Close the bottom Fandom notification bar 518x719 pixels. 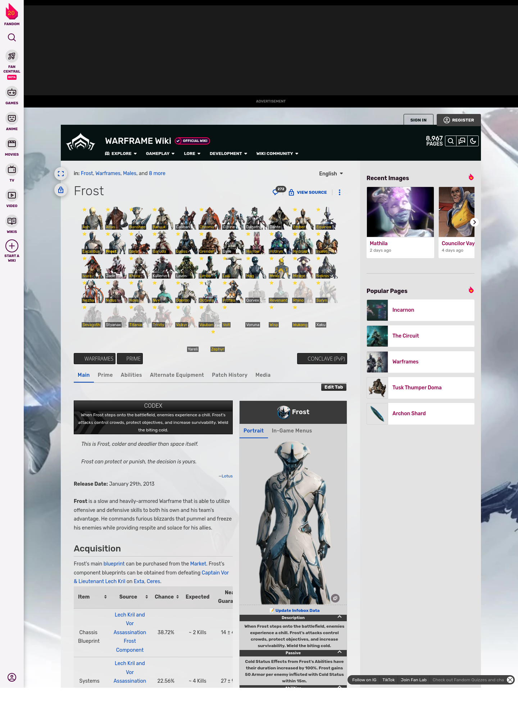tap(510, 680)
